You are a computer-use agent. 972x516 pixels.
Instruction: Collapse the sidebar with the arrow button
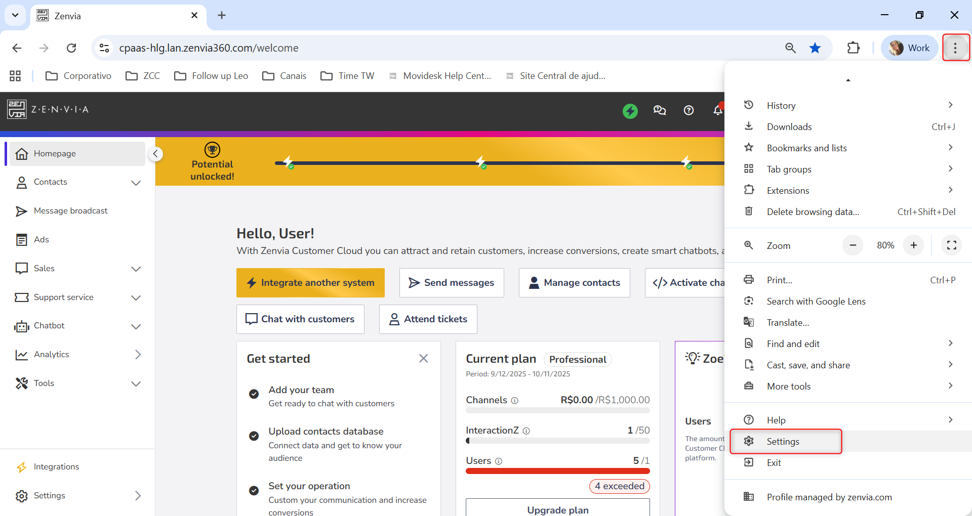click(156, 154)
